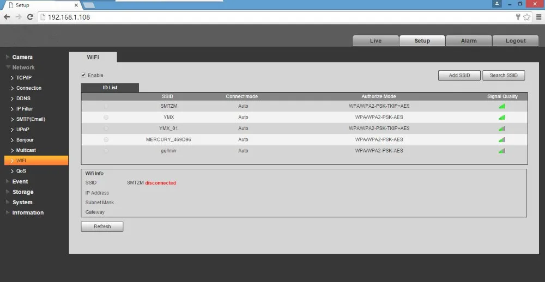Click SMTZM in the SSID list
The image size is (545, 282).
point(169,106)
